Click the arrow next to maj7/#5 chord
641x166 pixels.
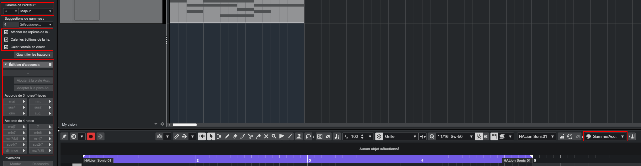click(50, 150)
